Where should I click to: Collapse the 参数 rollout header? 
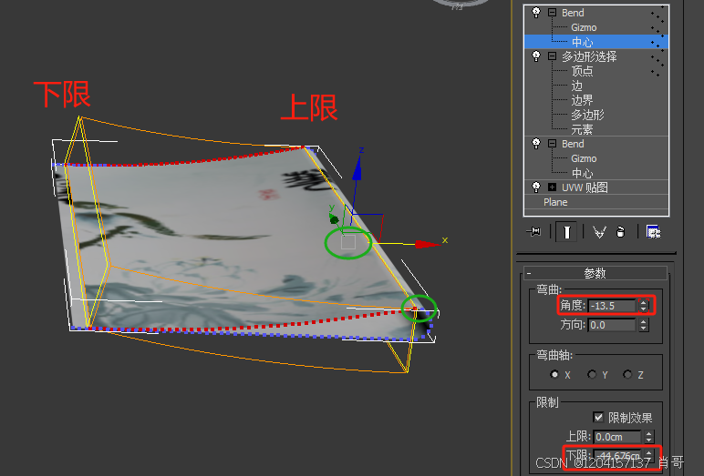pyautogui.click(x=595, y=273)
